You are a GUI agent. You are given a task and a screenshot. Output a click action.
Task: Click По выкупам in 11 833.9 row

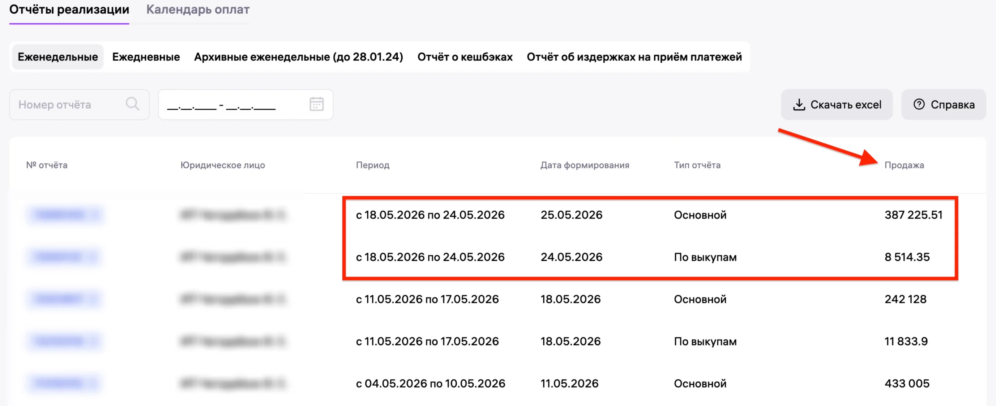click(x=705, y=341)
